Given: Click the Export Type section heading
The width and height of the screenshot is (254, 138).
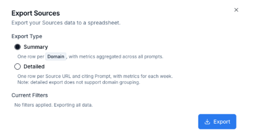Looking at the screenshot, I should pos(27,36).
